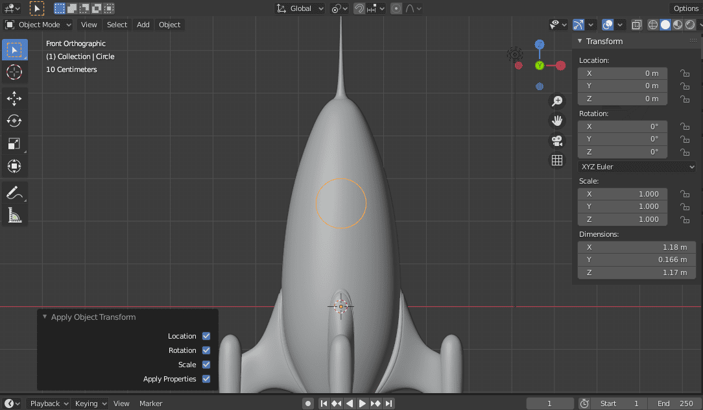Toggle X-ray mode in the header
This screenshot has width=703, height=410.
[636, 24]
